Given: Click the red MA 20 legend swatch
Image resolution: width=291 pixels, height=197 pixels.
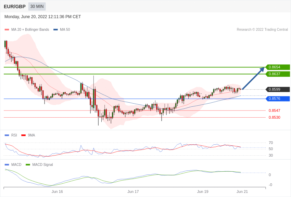Looking at the screenshot, I should point(7,30).
